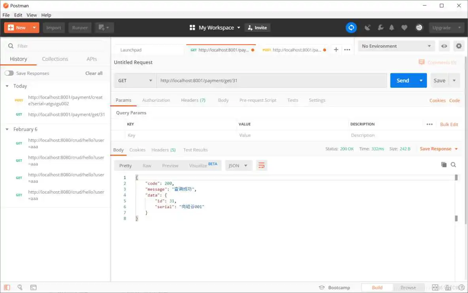Collapse the February 6 history group
This screenshot has height=293, width=468.
(x=7, y=129)
